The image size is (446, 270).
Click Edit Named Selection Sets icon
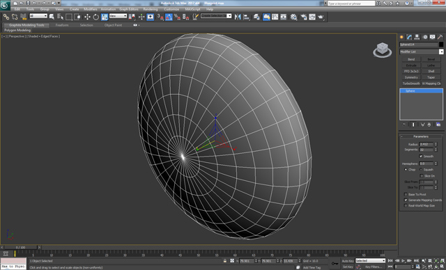click(195, 17)
